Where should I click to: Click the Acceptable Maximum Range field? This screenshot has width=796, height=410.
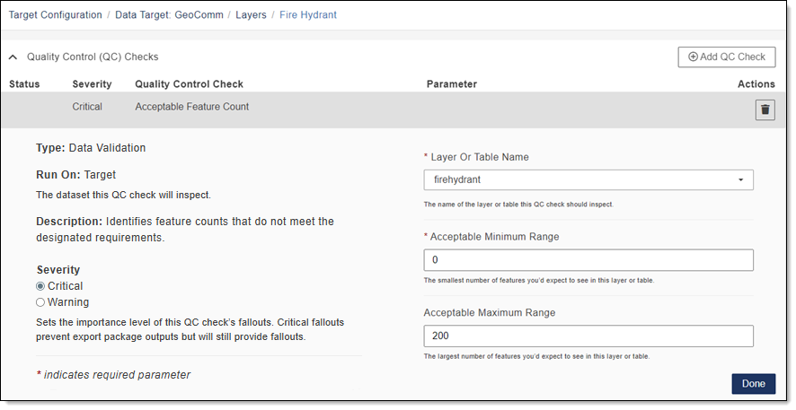pos(588,336)
